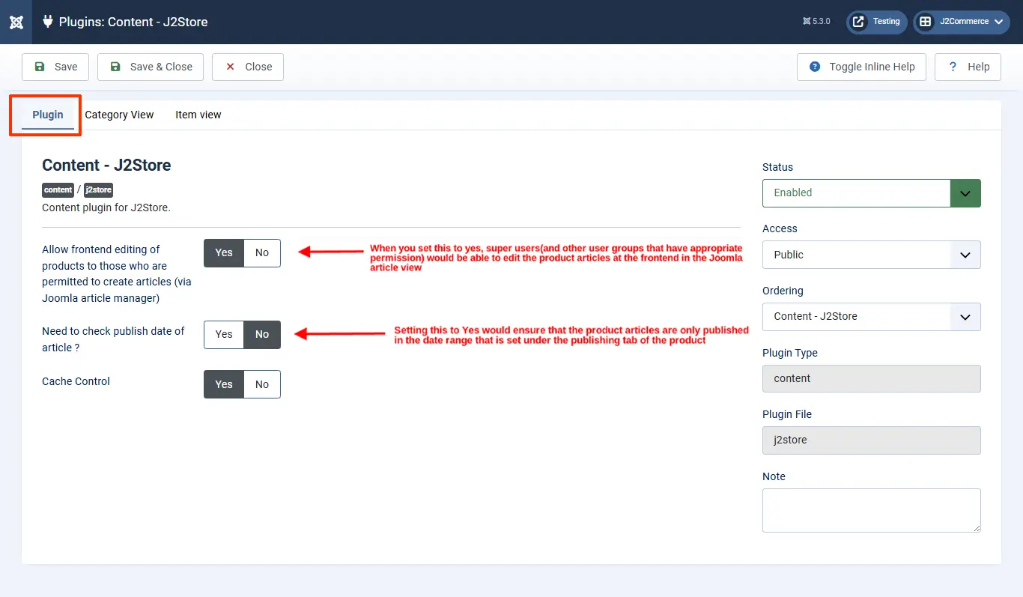Switch to the Item view tab
This screenshot has height=597, width=1023.
click(198, 115)
